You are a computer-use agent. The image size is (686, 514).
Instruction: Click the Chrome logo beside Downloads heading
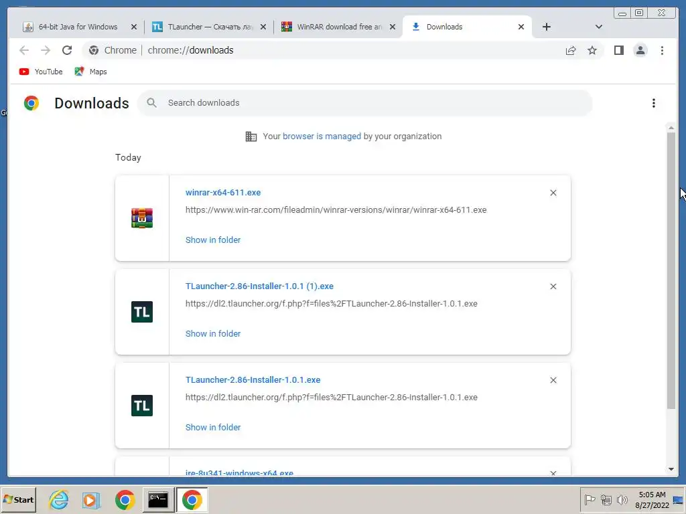point(31,103)
